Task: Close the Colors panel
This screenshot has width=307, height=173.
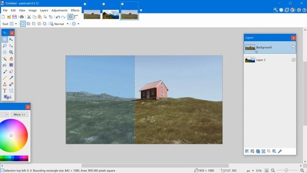Action: click(28, 107)
